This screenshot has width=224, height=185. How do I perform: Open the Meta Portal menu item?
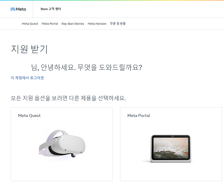50,24
